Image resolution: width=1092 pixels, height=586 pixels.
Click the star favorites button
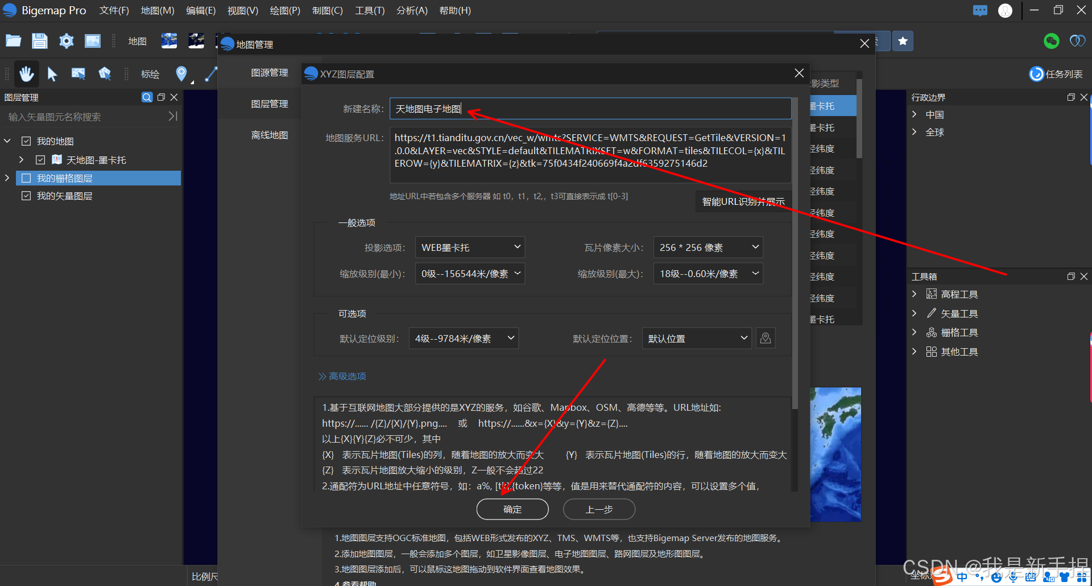click(x=903, y=41)
